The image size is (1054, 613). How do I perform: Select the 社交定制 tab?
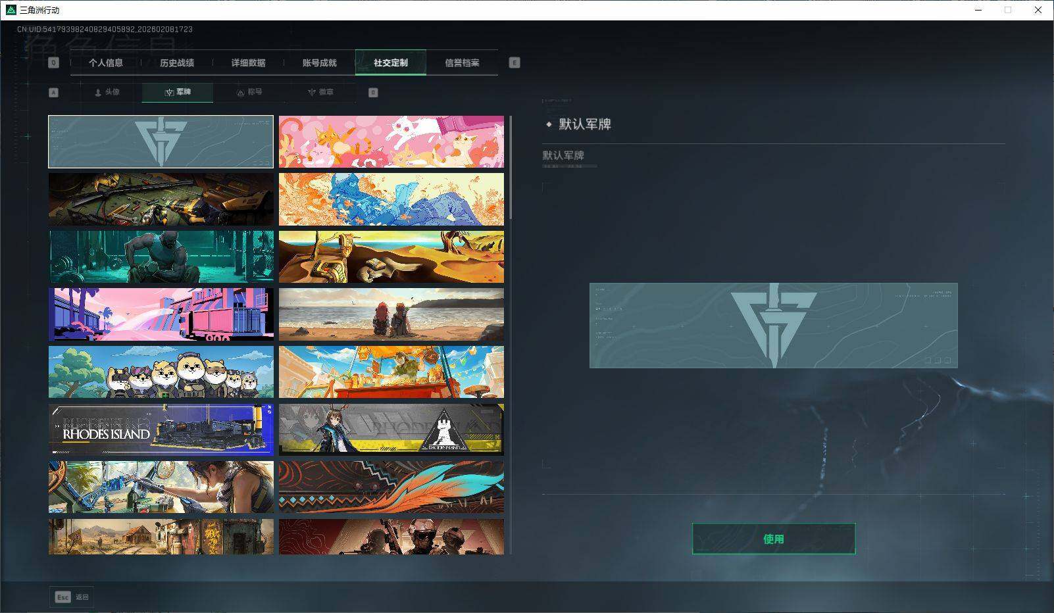click(x=390, y=62)
